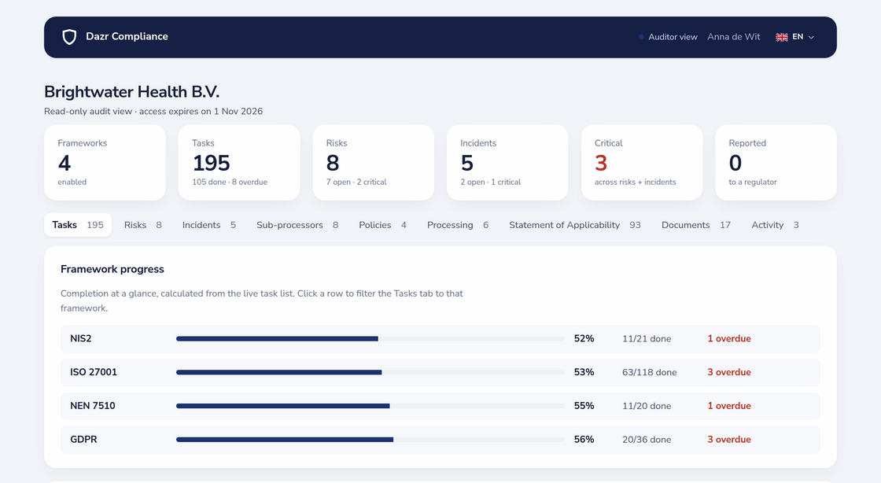
Task: Click the '11/21 done' value
Action: pyautogui.click(x=647, y=339)
